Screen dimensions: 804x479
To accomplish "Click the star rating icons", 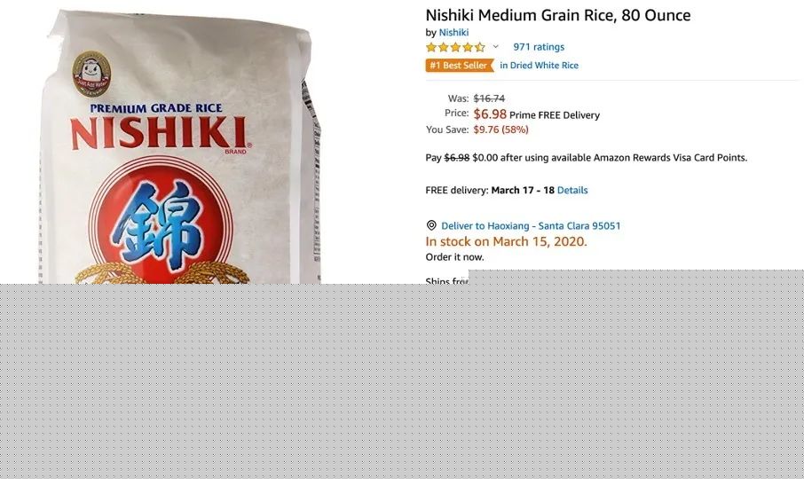I will (455, 47).
